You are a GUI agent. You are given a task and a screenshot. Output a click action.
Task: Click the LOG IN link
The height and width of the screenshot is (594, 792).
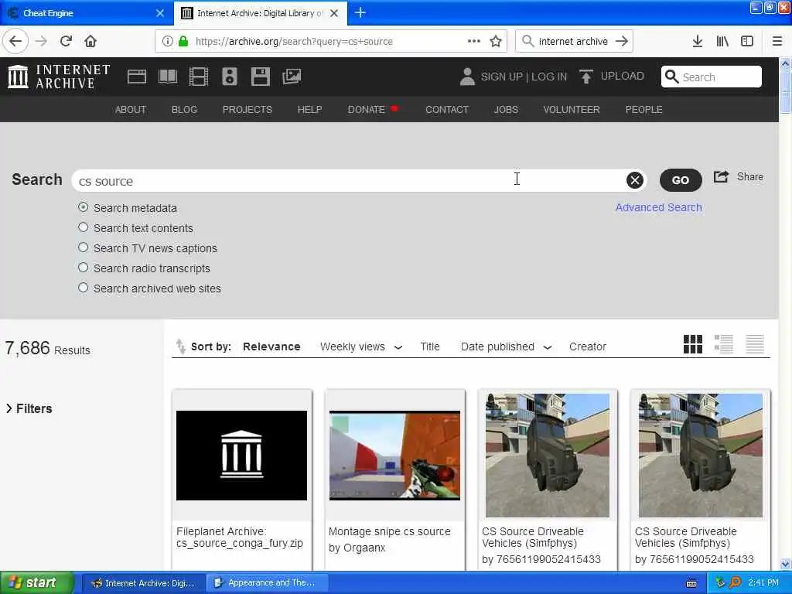click(549, 77)
